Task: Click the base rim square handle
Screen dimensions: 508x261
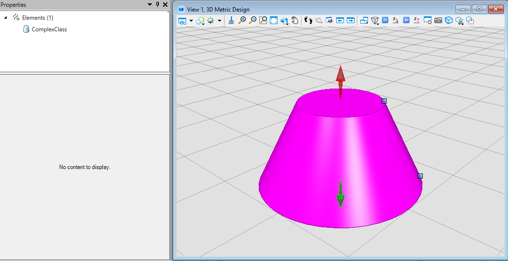Action: (420, 176)
